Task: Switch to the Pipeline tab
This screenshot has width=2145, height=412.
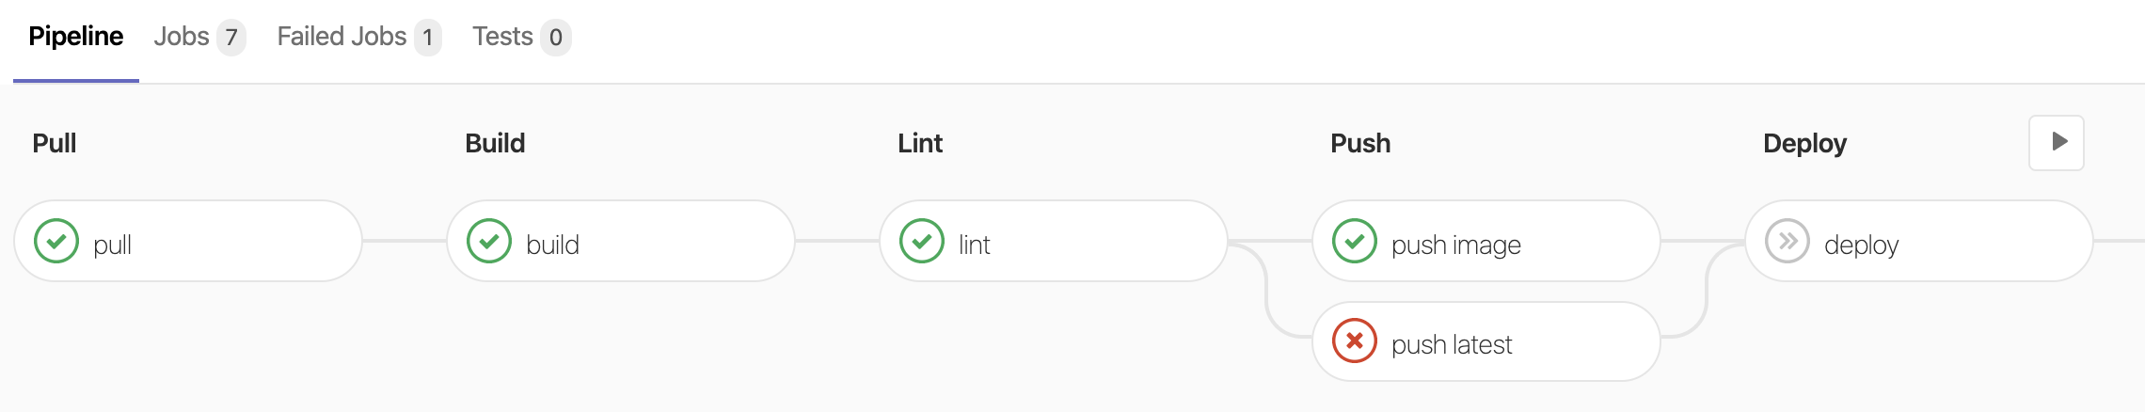Action: tap(76, 37)
